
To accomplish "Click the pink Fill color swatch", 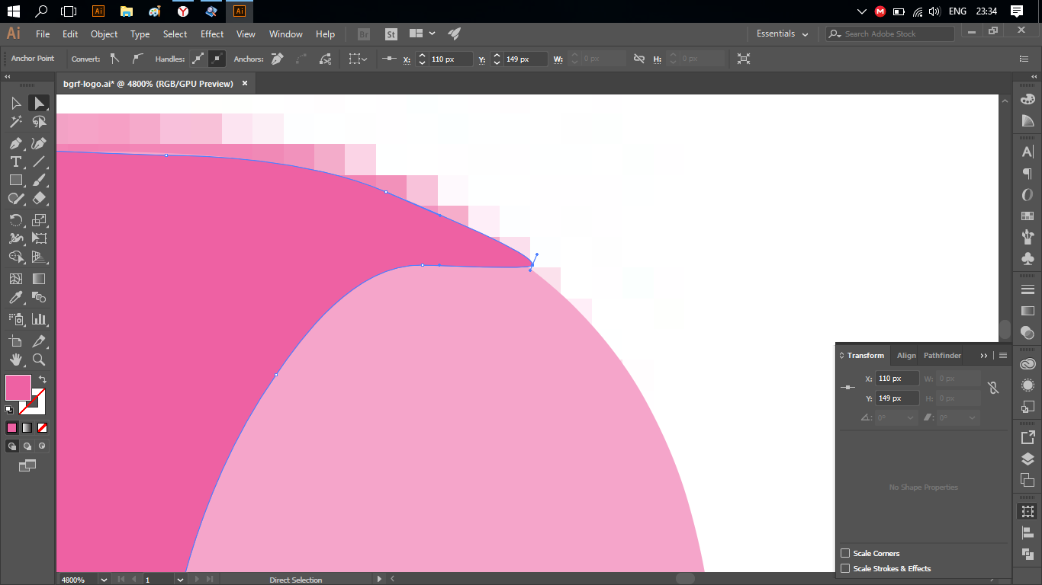I will (x=18, y=388).
